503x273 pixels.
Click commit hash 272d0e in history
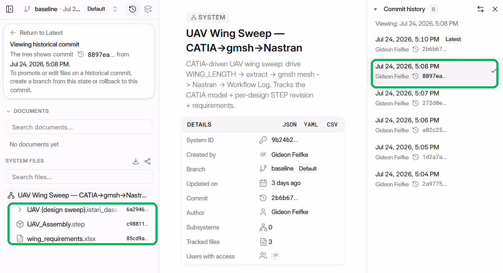pyautogui.click(x=434, y=103)
